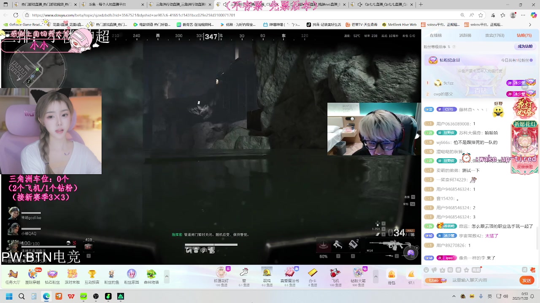Open the 哔哩哔哩 bookmark
540x303 pixels.
(x=282, y=25)
